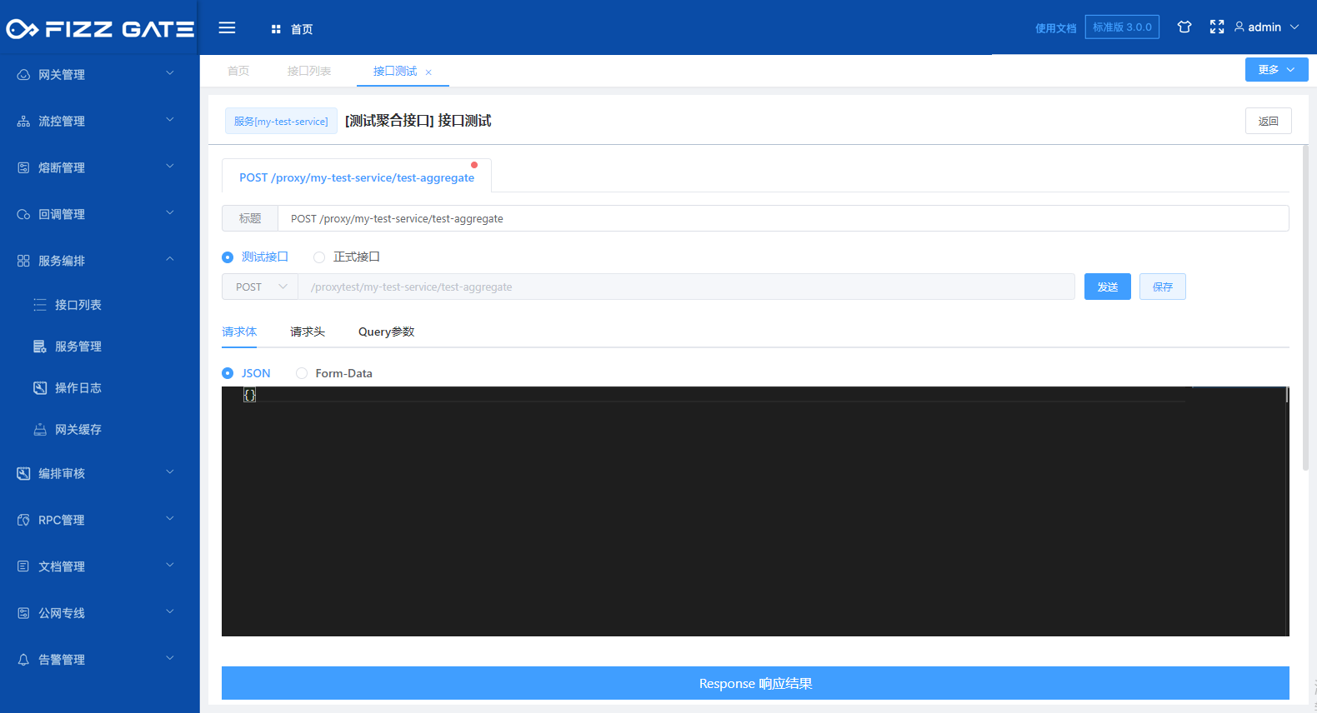1317x713 pixels.
Task: Click the 保存 save button
Action: coord(1163,287)
